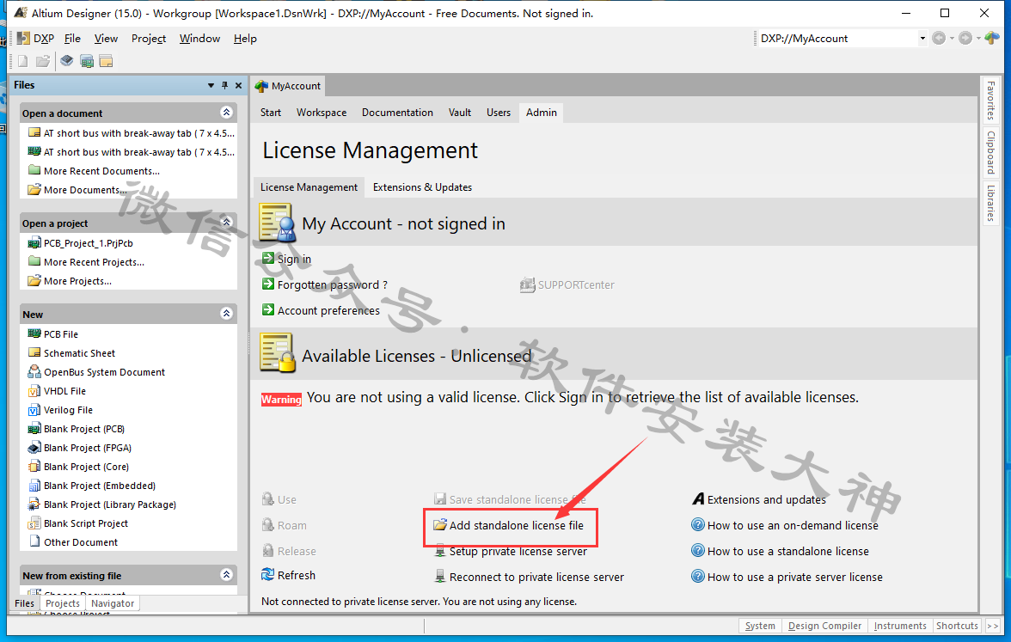Click help icon for private server license
The image size is (1011, 642).
(x=698, y=576)
